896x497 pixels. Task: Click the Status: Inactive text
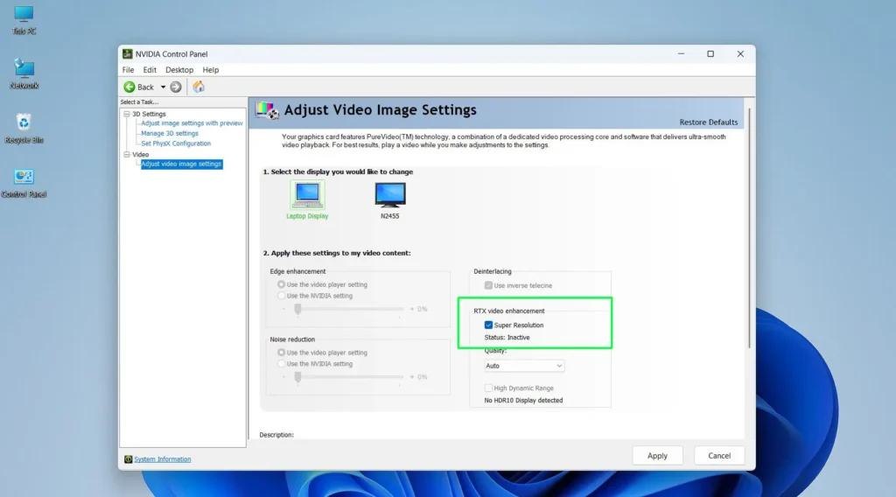click(x=507, y=338)
